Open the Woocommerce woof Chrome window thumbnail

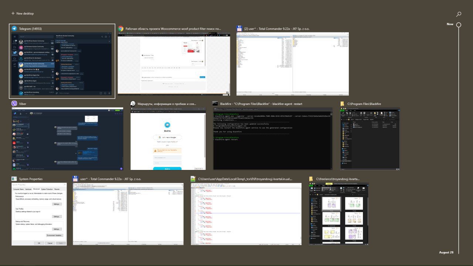pyautogui.click(x=174, y=64)
